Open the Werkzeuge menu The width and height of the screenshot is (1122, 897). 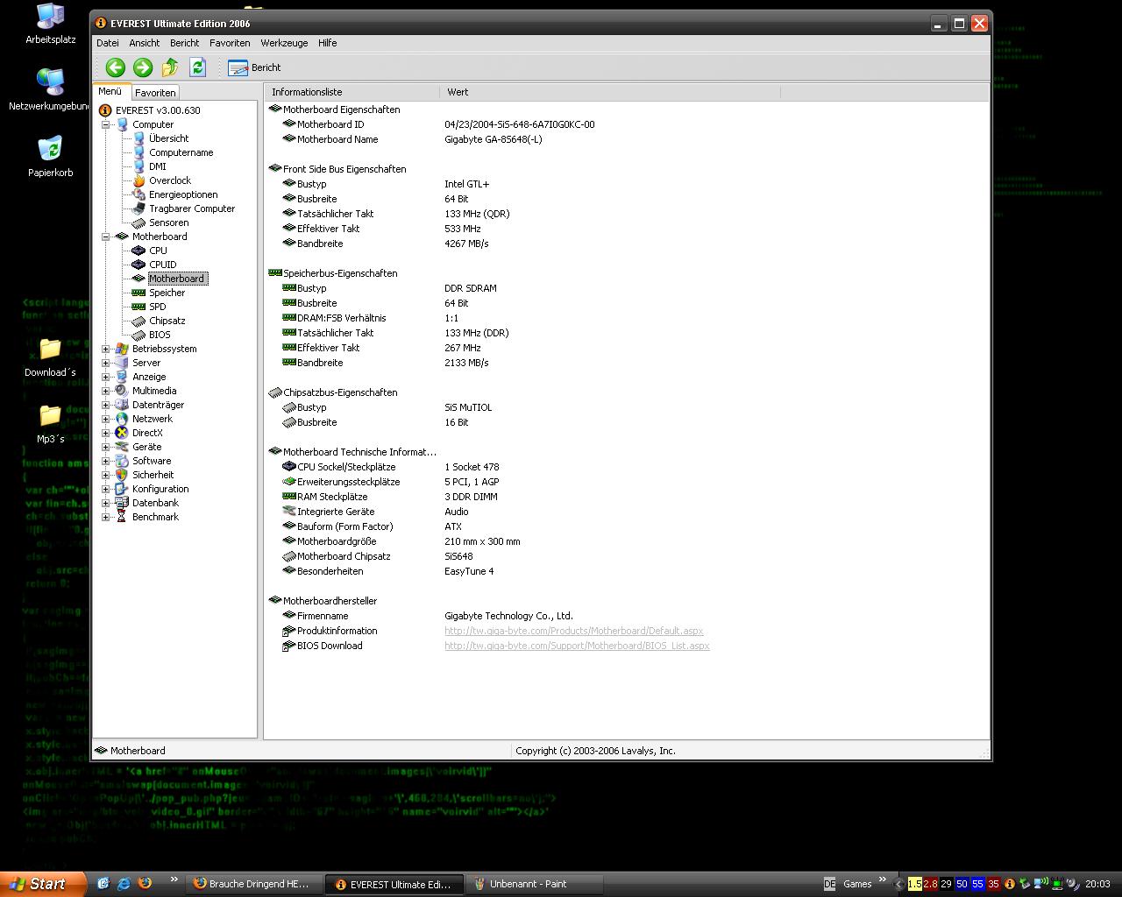(284, 43)
